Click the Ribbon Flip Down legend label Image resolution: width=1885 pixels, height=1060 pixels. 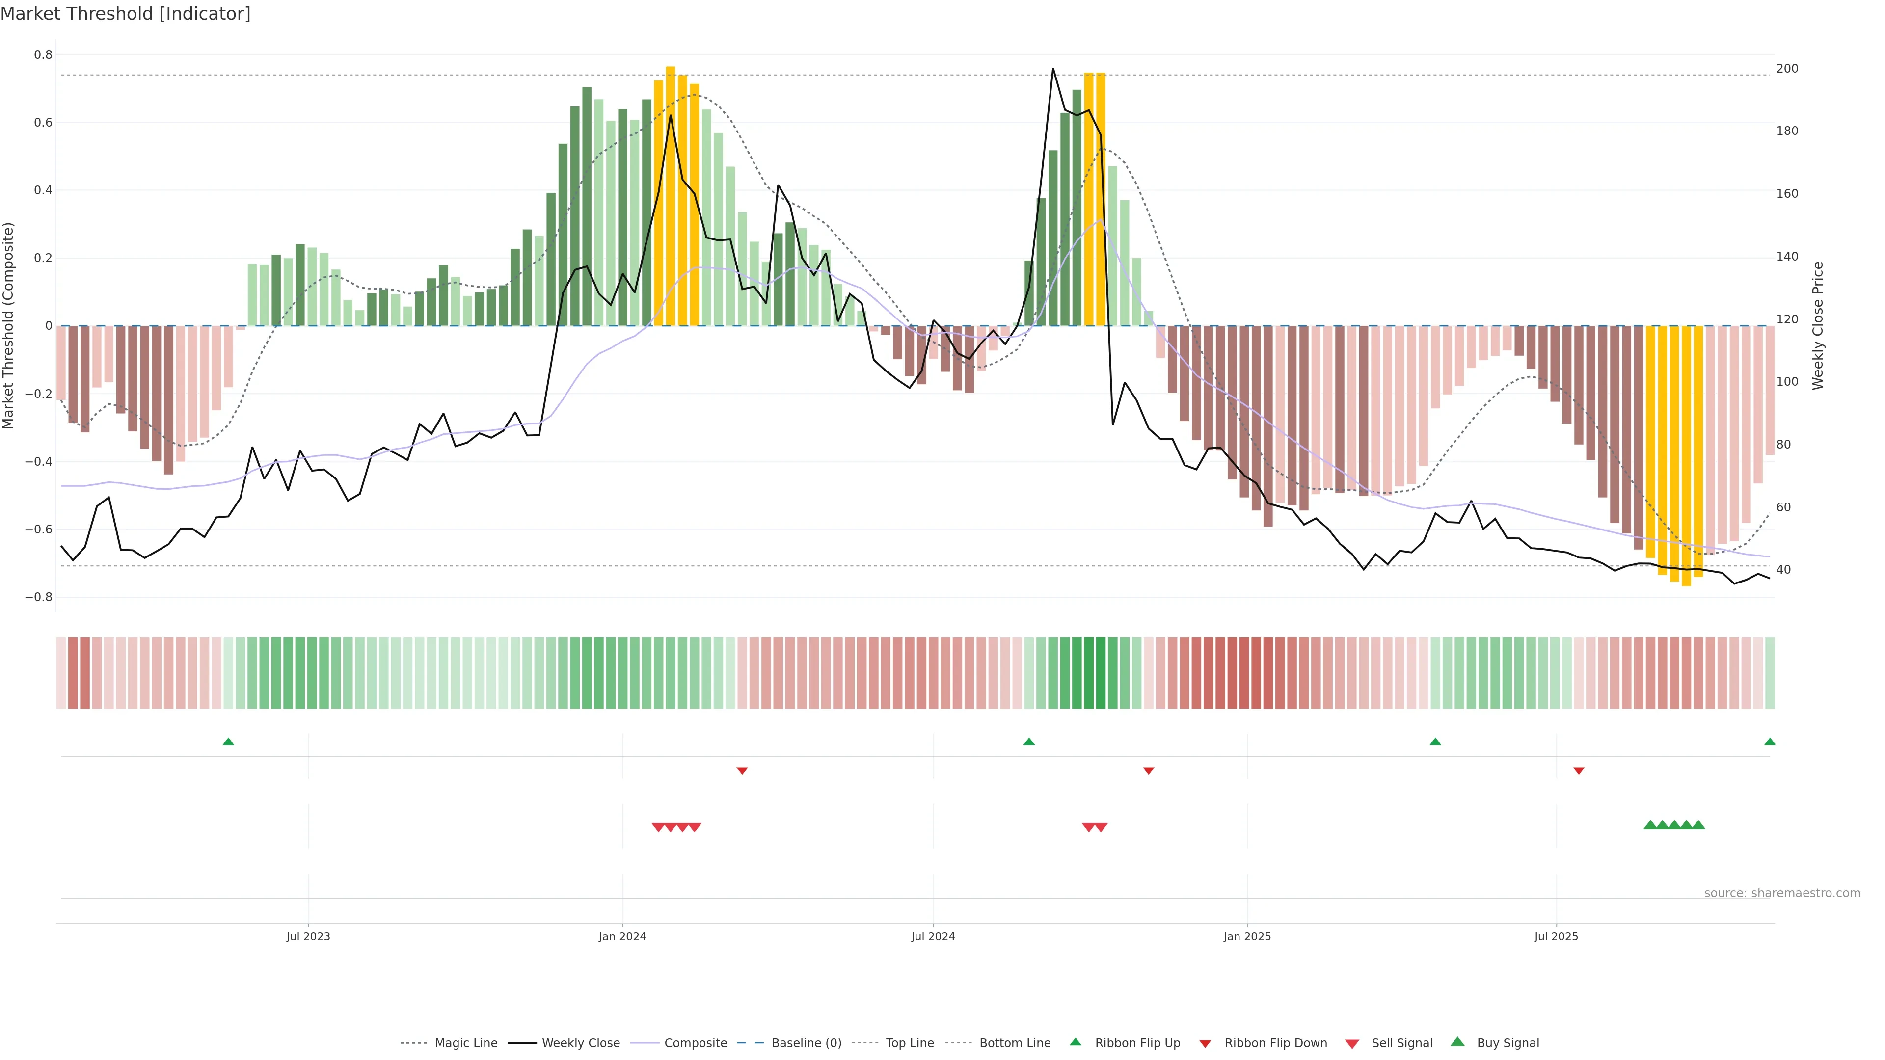point(1275,1043)
